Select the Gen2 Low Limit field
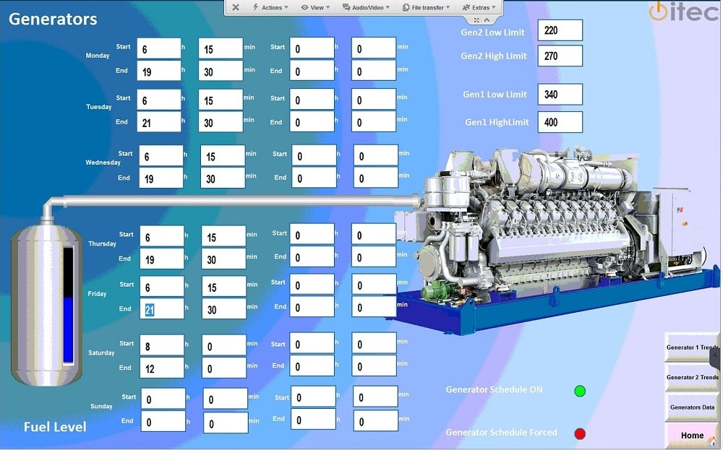The image size is (723, 450). click(x=560, y=31)
